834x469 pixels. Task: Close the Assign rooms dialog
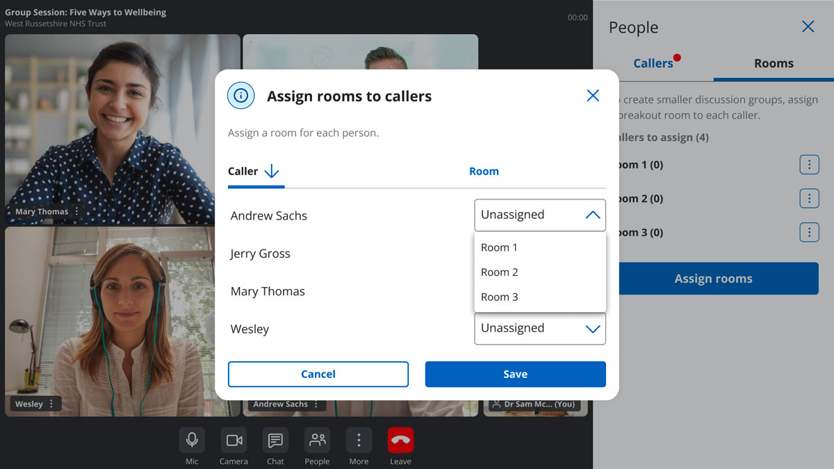pyautogui.click(x=592, y=96)
